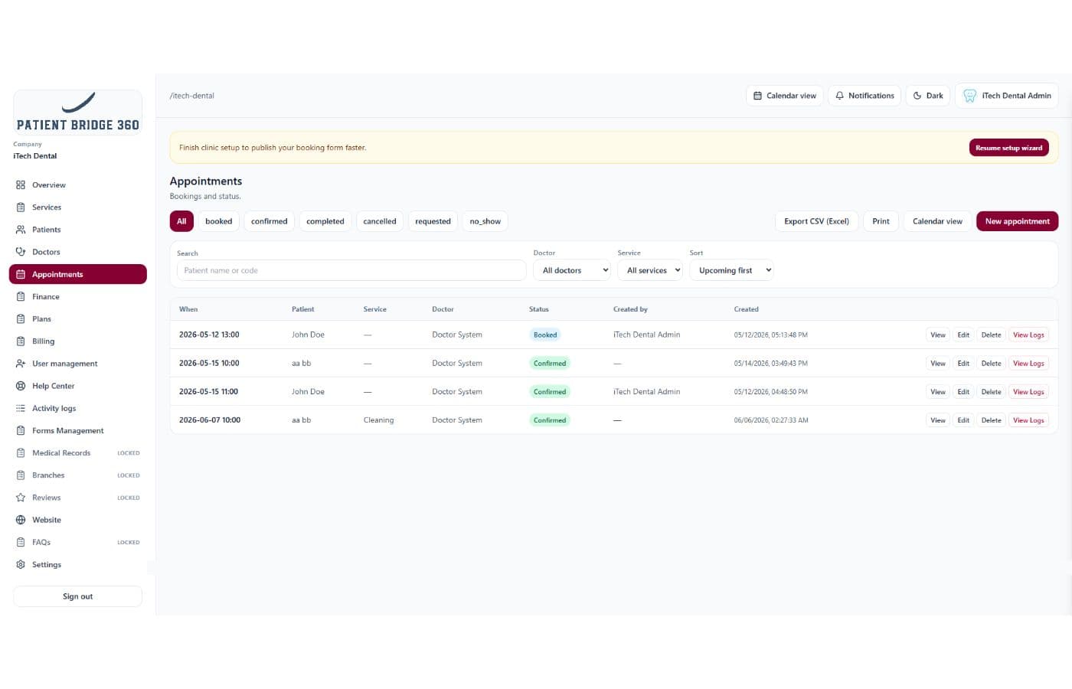The width and height of the screenshot is (1072, 689).
Task: Click the User management add-person icon
Action: coord(21,364)
